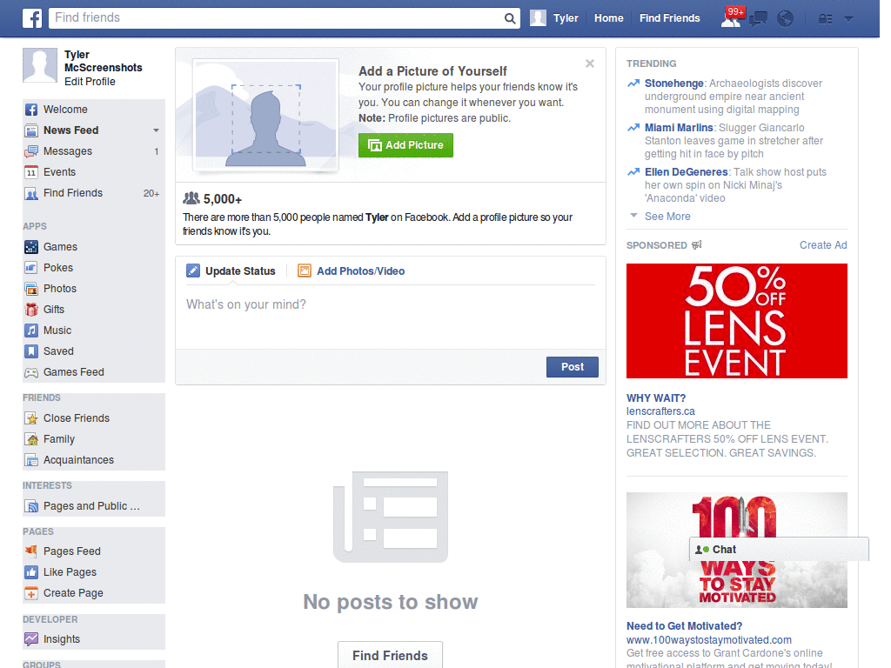
Task: Click the News Feed sidebar icon
Action: (31, 130)
